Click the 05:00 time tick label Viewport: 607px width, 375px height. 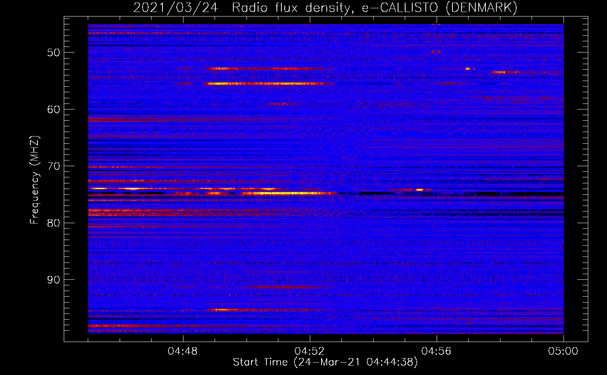pos(563,351)
